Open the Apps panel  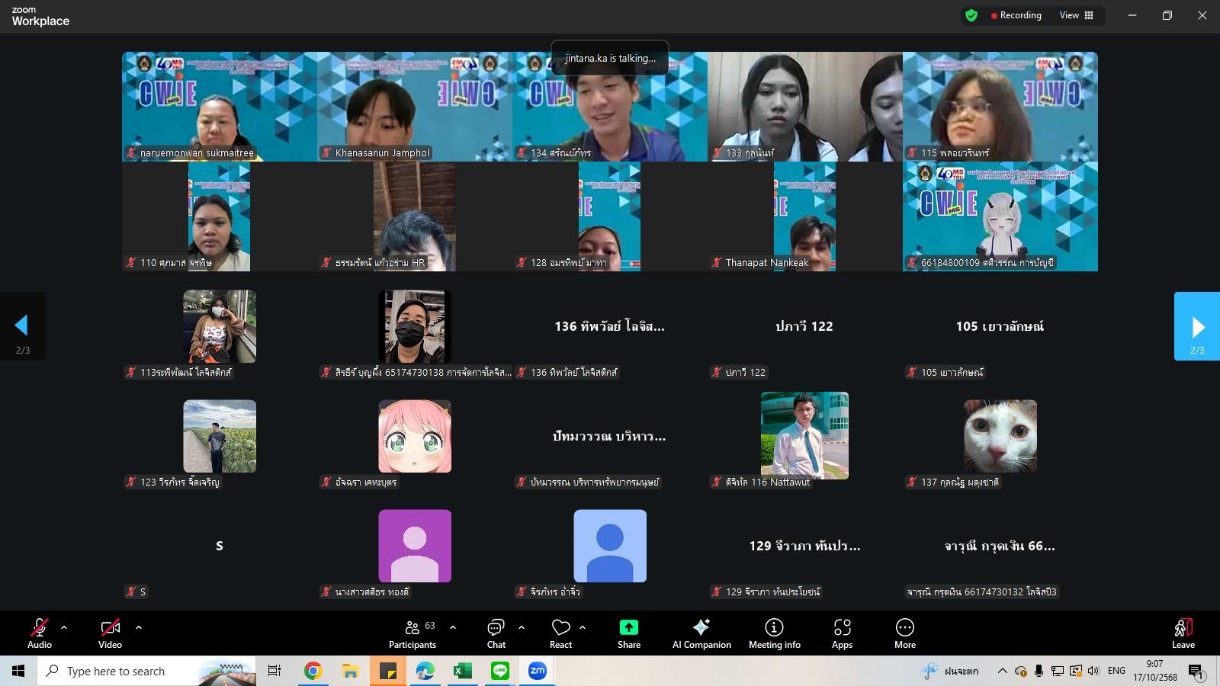coord(842,633)
